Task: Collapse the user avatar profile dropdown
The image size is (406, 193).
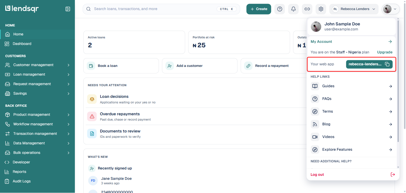Action: [391, 9]
